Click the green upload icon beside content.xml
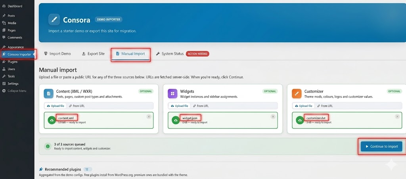The height and width of the screenshot is (179, 406). coord(52,120)
